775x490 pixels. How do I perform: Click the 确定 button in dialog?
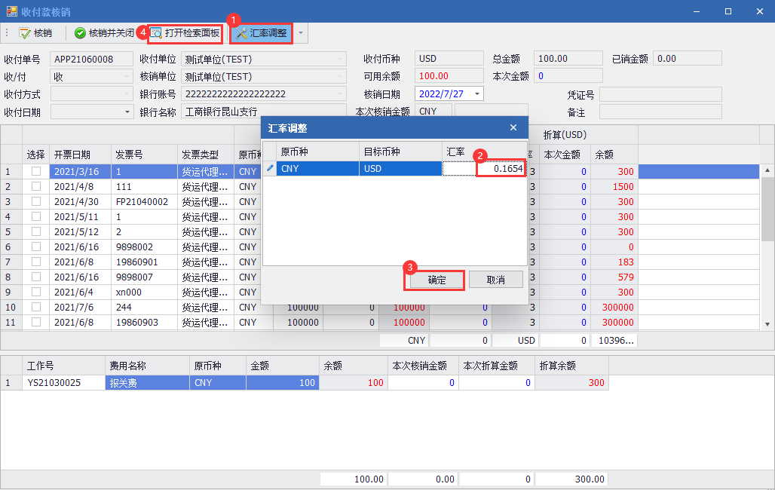pyautogui.click(x=437, y=280)
